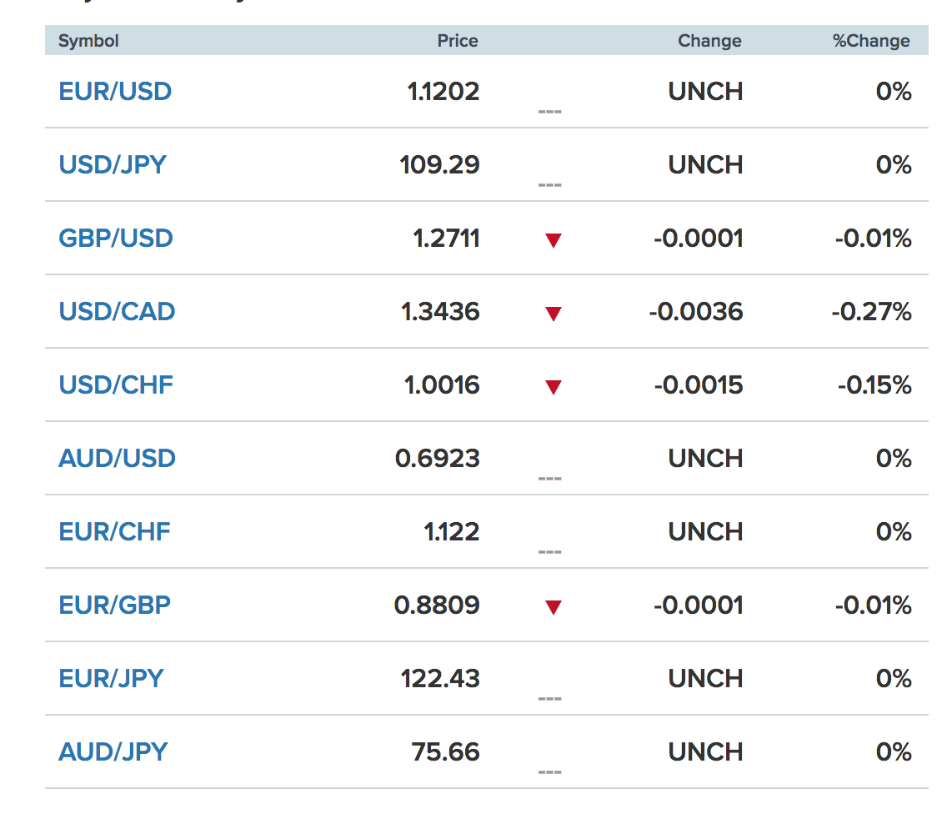Screen dimensions: 952x819
Task: Click the red down arrow for GBP/USD
Action: (553, 240)
